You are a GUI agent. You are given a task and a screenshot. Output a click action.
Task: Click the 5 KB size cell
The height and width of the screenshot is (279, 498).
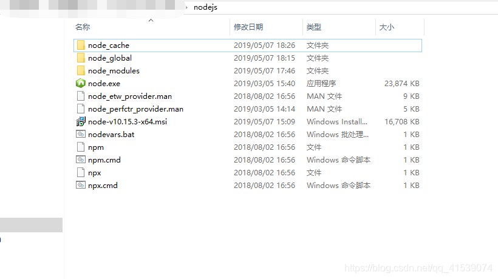(411, 109)
